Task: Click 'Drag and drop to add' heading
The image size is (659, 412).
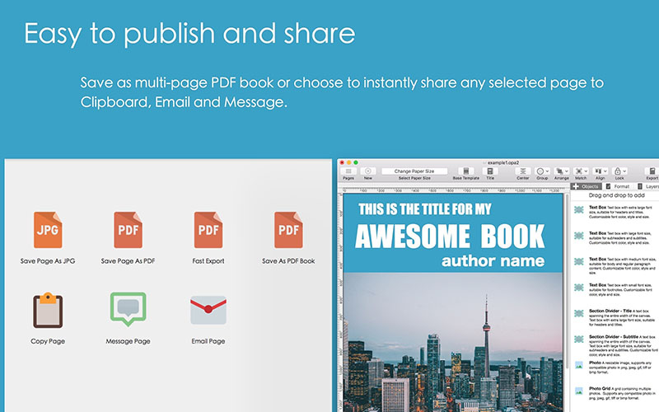Action: click(x=616, y=195)
